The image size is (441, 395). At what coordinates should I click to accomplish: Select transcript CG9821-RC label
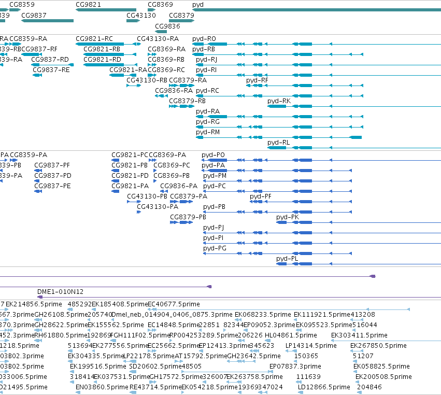[94, 39]
